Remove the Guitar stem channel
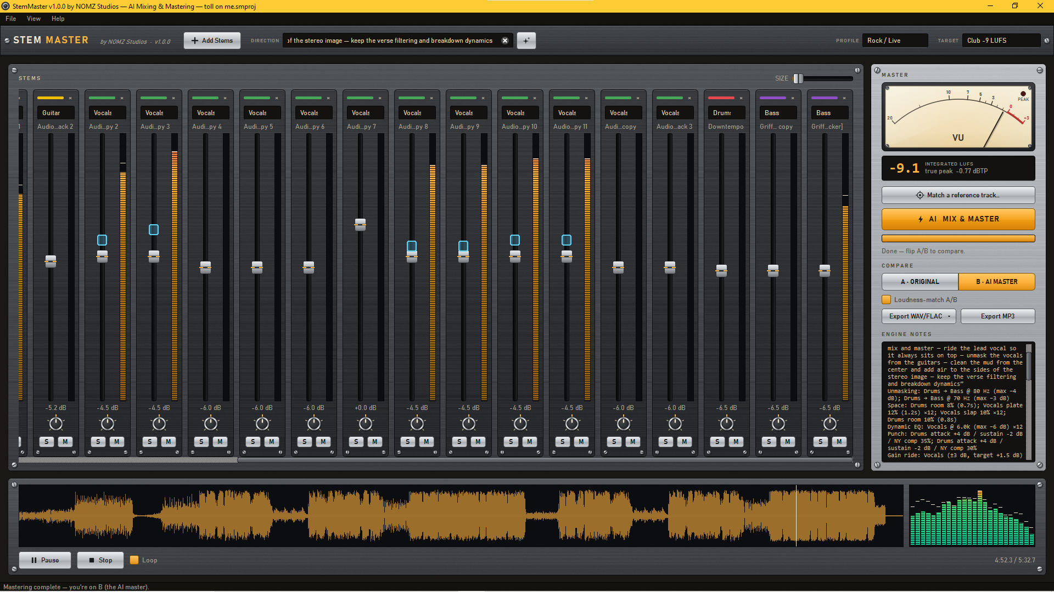The height and width of the screenshot is (592, 1054). pyautogui.click(x=70, y=98)
